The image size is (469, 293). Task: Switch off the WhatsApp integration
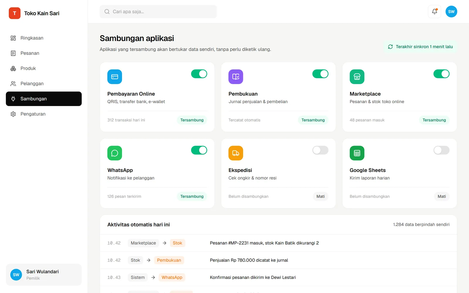199,150
